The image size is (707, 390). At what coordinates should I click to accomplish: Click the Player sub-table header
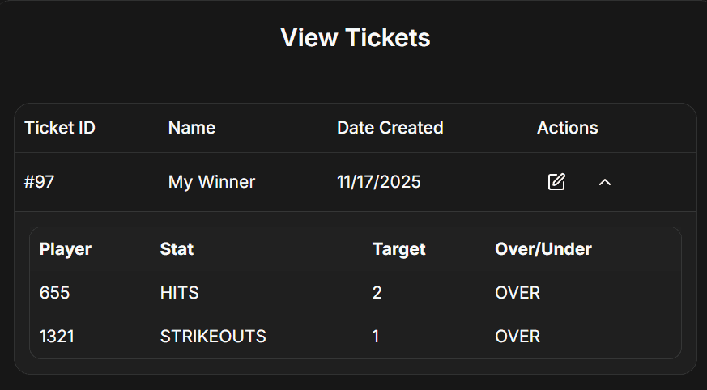(66, 249)
